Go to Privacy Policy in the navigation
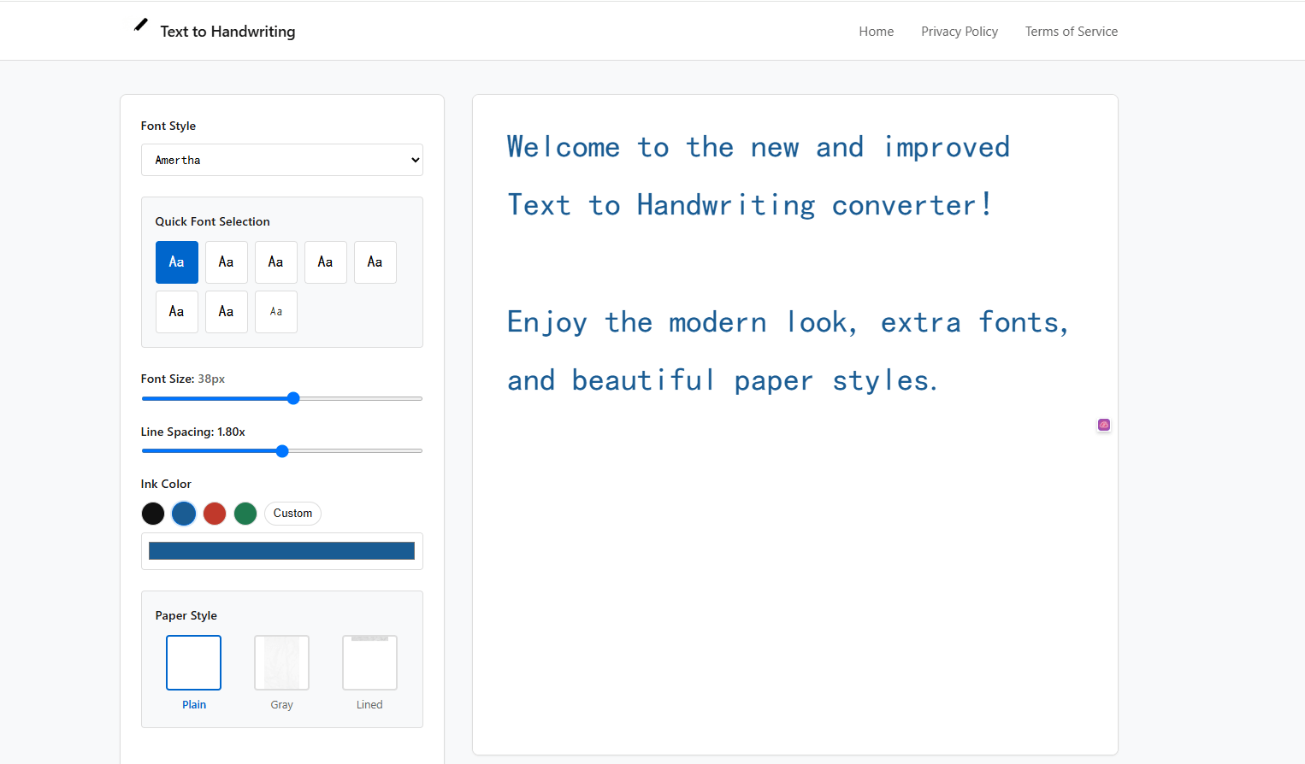 [x=960, y=32]
